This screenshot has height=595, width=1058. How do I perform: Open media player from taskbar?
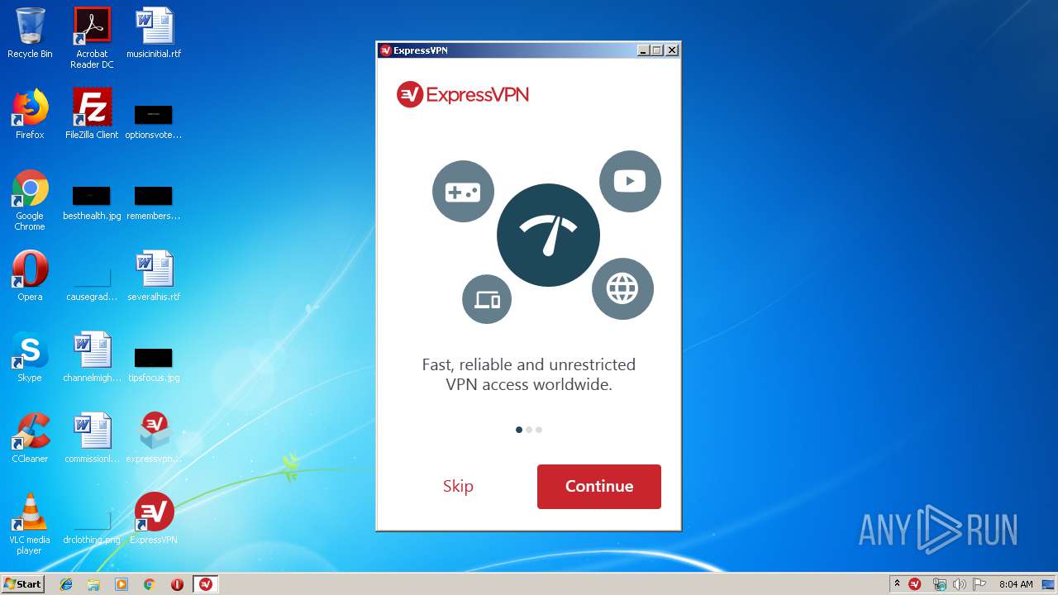(x=122, y=584)
